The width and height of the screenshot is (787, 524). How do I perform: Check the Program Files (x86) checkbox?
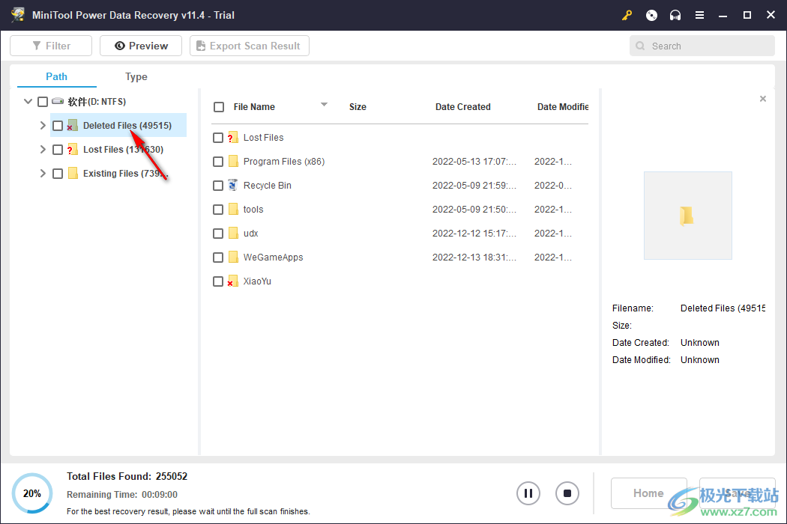tap(218, 162)
